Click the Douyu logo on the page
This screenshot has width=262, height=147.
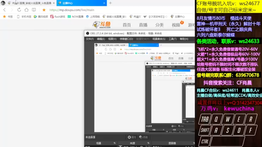click(102, 25)
